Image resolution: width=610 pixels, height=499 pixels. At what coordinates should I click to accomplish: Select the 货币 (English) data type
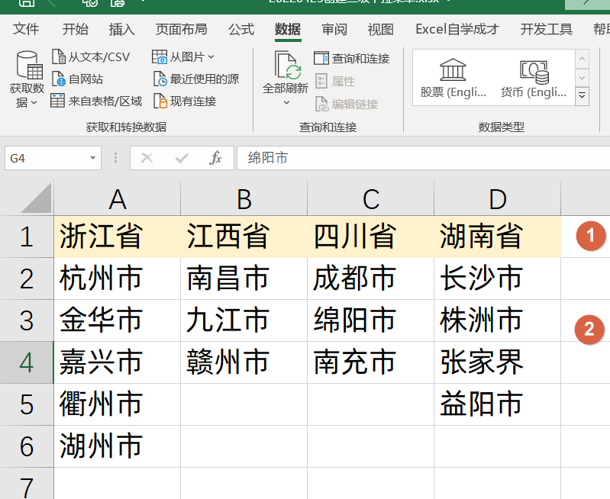tap(534, 78)
